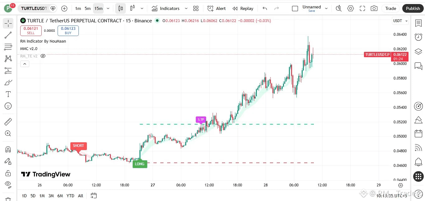This screenshot has width=425, height=201.
Task: Open the layout templates grid icon
Action: (196, 8)
